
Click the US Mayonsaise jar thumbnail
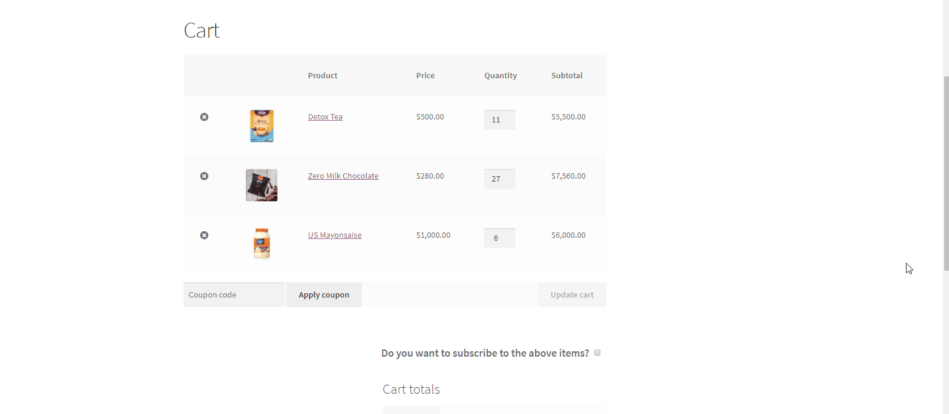click(261, 243)
